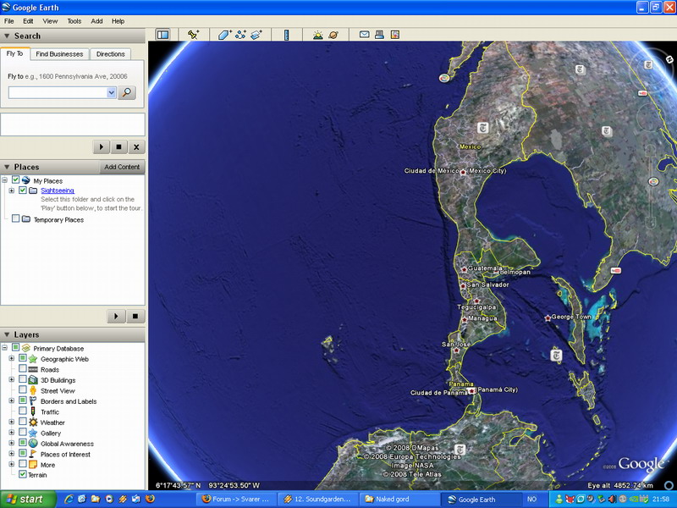Click the George Town capital star marker
This screenshot has width=677, height=508.
(548, 318)
